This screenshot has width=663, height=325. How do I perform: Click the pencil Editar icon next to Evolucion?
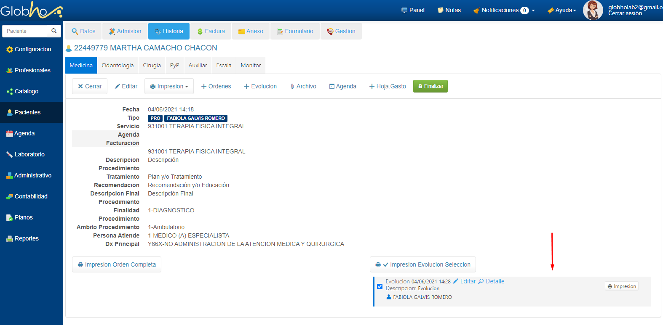point(456,281)
